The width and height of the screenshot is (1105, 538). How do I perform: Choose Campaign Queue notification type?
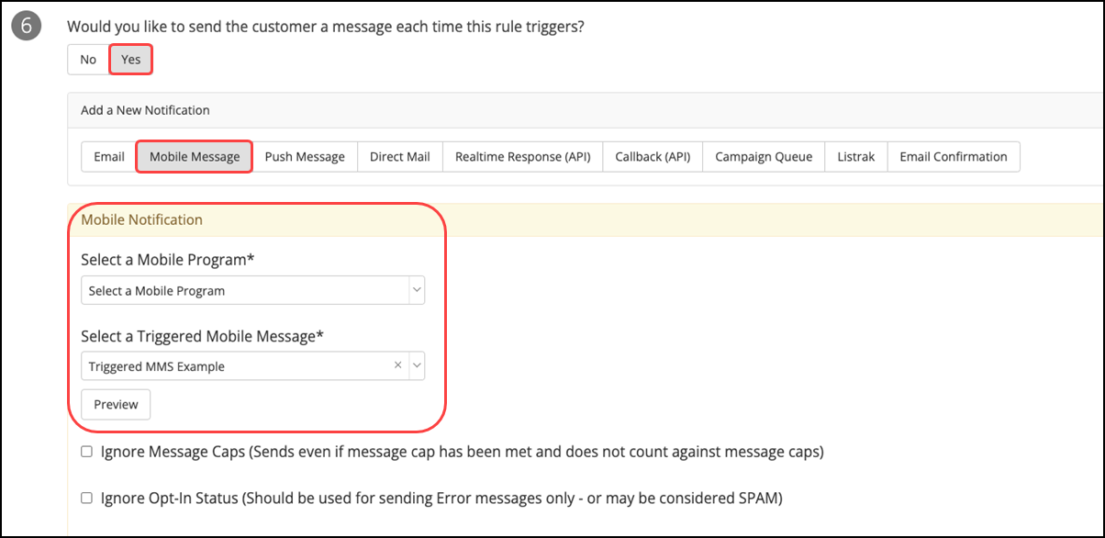click(764, 157)
